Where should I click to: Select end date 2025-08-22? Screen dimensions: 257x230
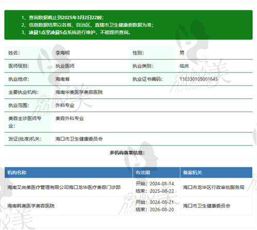162,191
